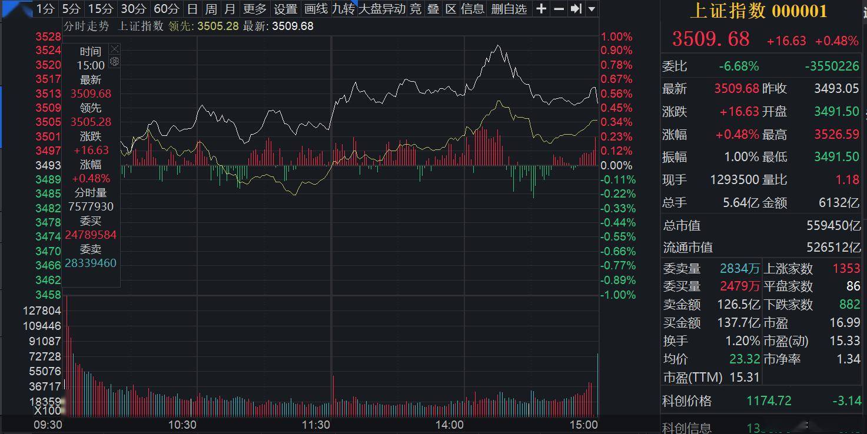Show the daily 日 K-line chart

coord(192,9)
